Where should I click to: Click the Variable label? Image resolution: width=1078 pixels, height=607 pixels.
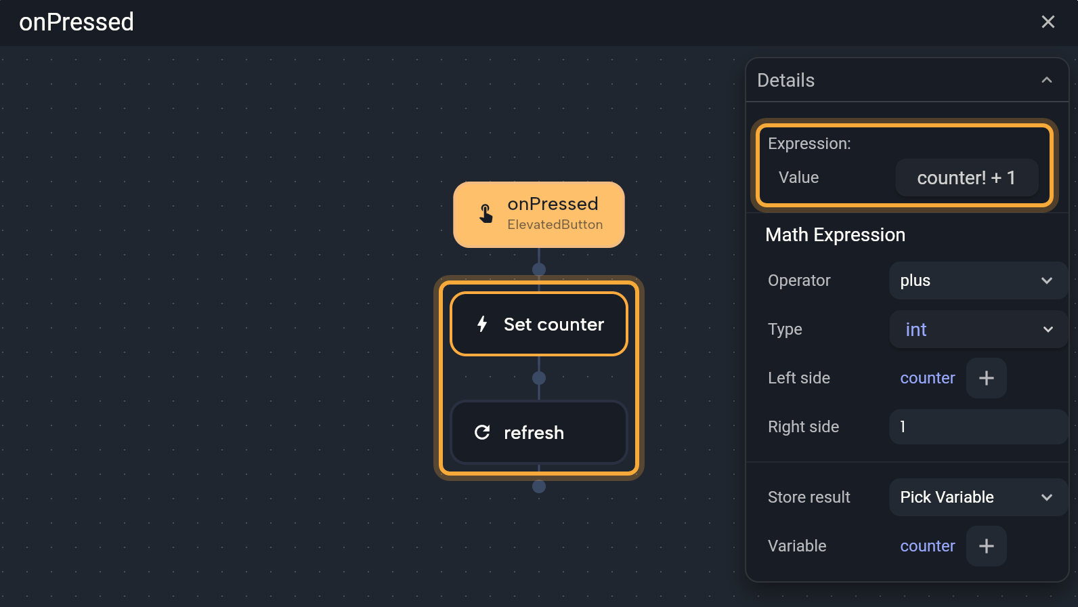[797, 546]
